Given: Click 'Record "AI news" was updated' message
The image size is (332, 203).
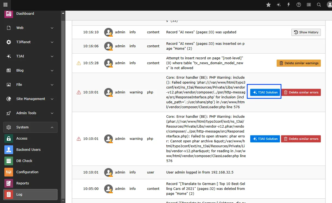Looking at the screenshot, I should pos(201,32).
